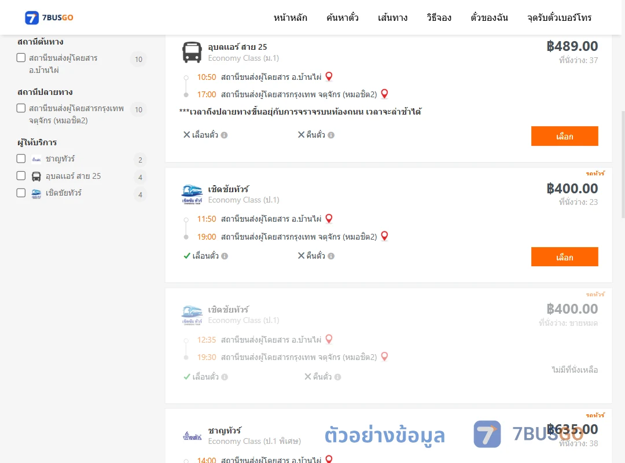
Task: Check the อุบลแอร์ สาย 25 operator filter
Action: [21, 175]
